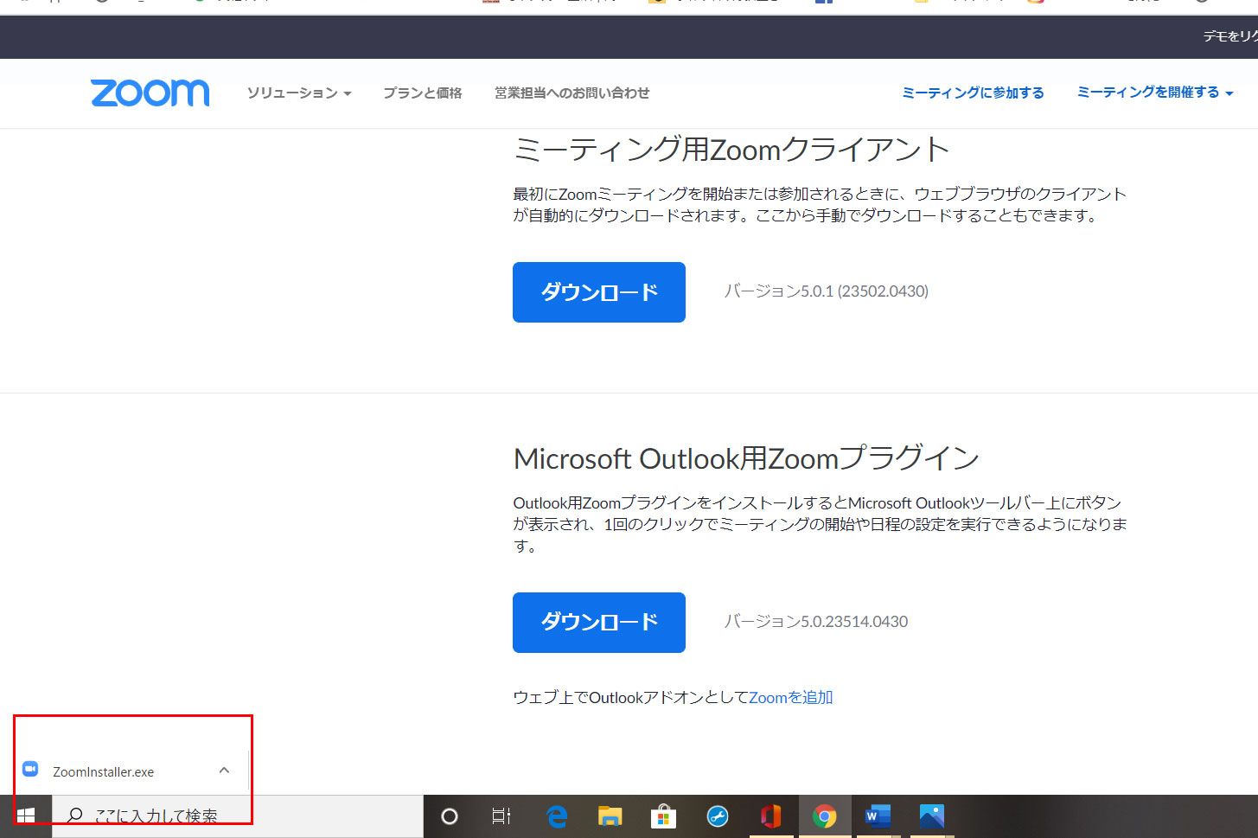This screenshot has height=838, width=1258.
Task: Open the Zoomを追加 link for Outlook
Action: [x=789, y=697]
